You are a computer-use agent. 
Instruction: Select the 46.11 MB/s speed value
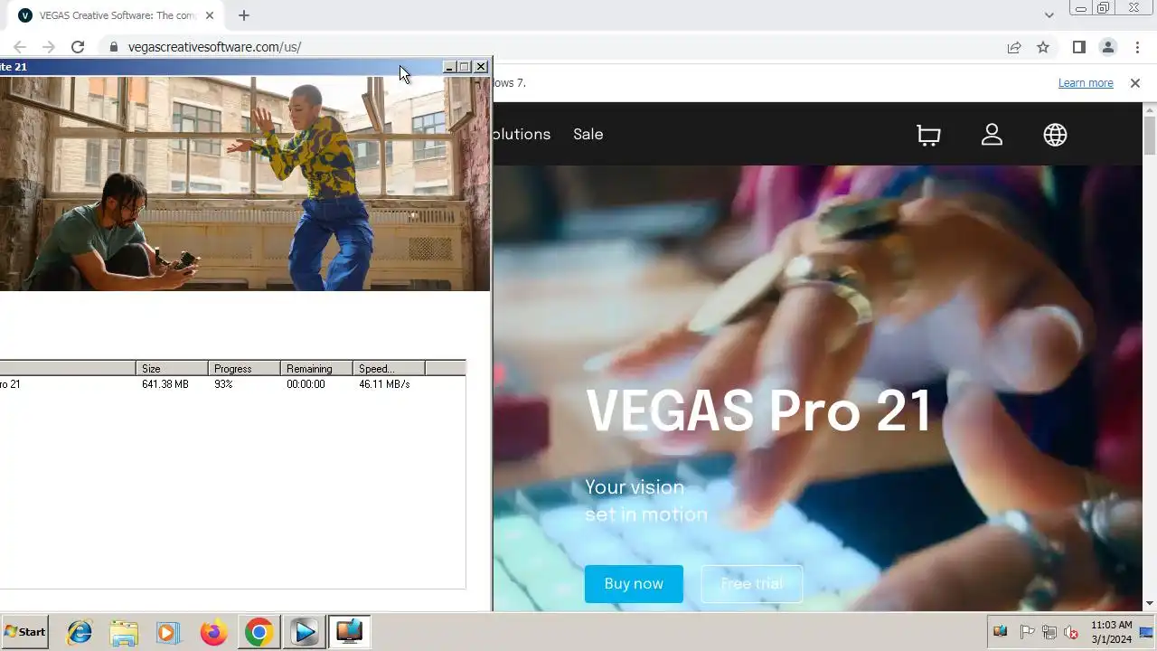384,384
